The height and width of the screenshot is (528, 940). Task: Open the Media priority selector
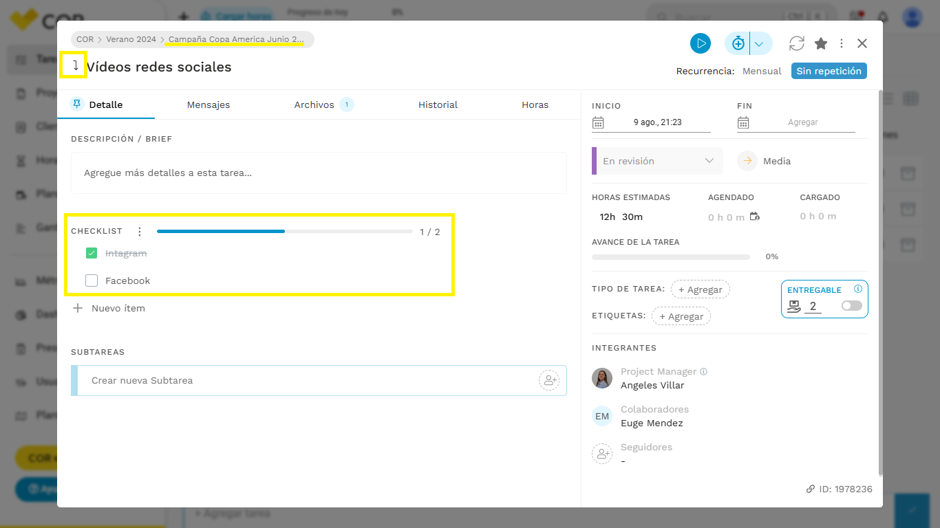coord(764,161)
